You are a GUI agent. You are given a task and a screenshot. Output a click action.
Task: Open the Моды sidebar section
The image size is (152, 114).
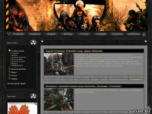coord(14,72)
